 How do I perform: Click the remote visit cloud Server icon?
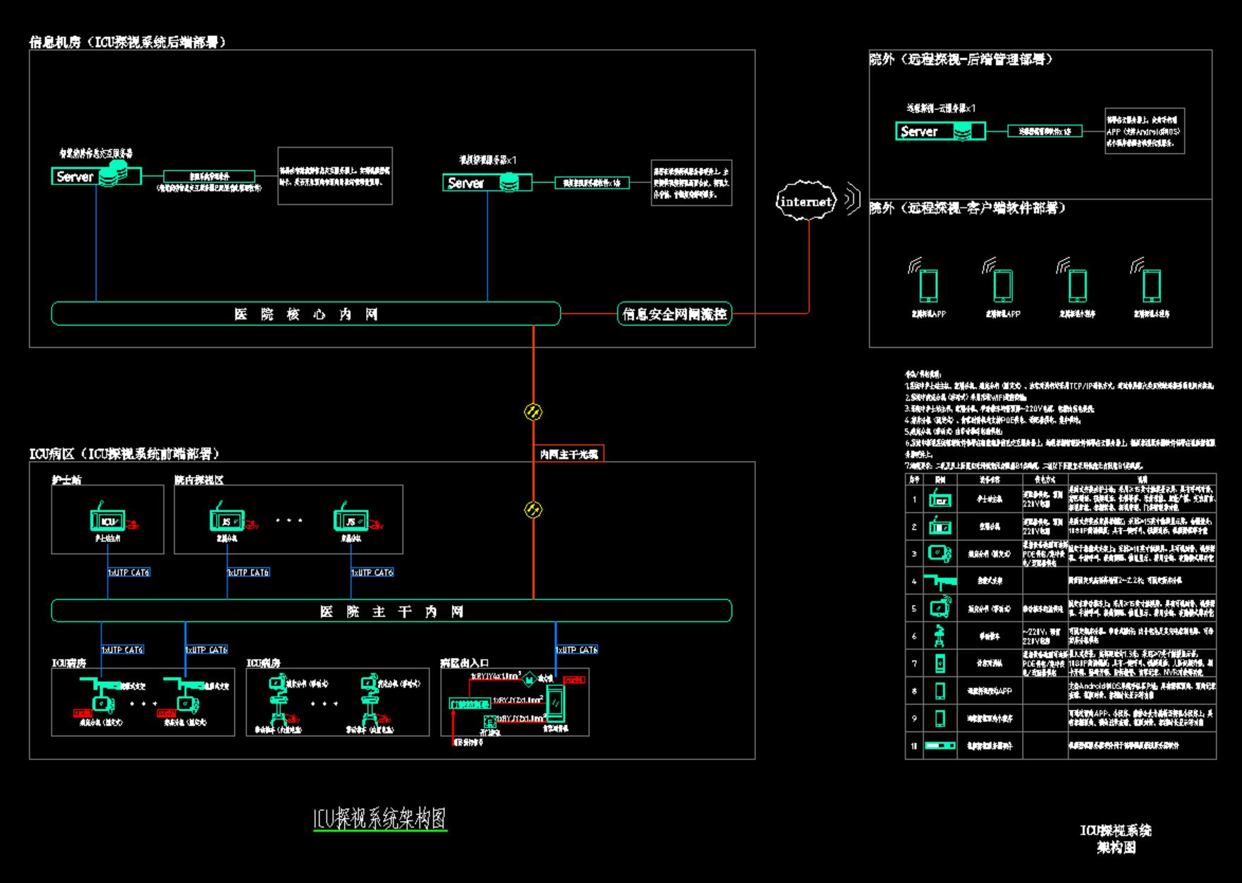pyautogui.click(x=940, y=131)
